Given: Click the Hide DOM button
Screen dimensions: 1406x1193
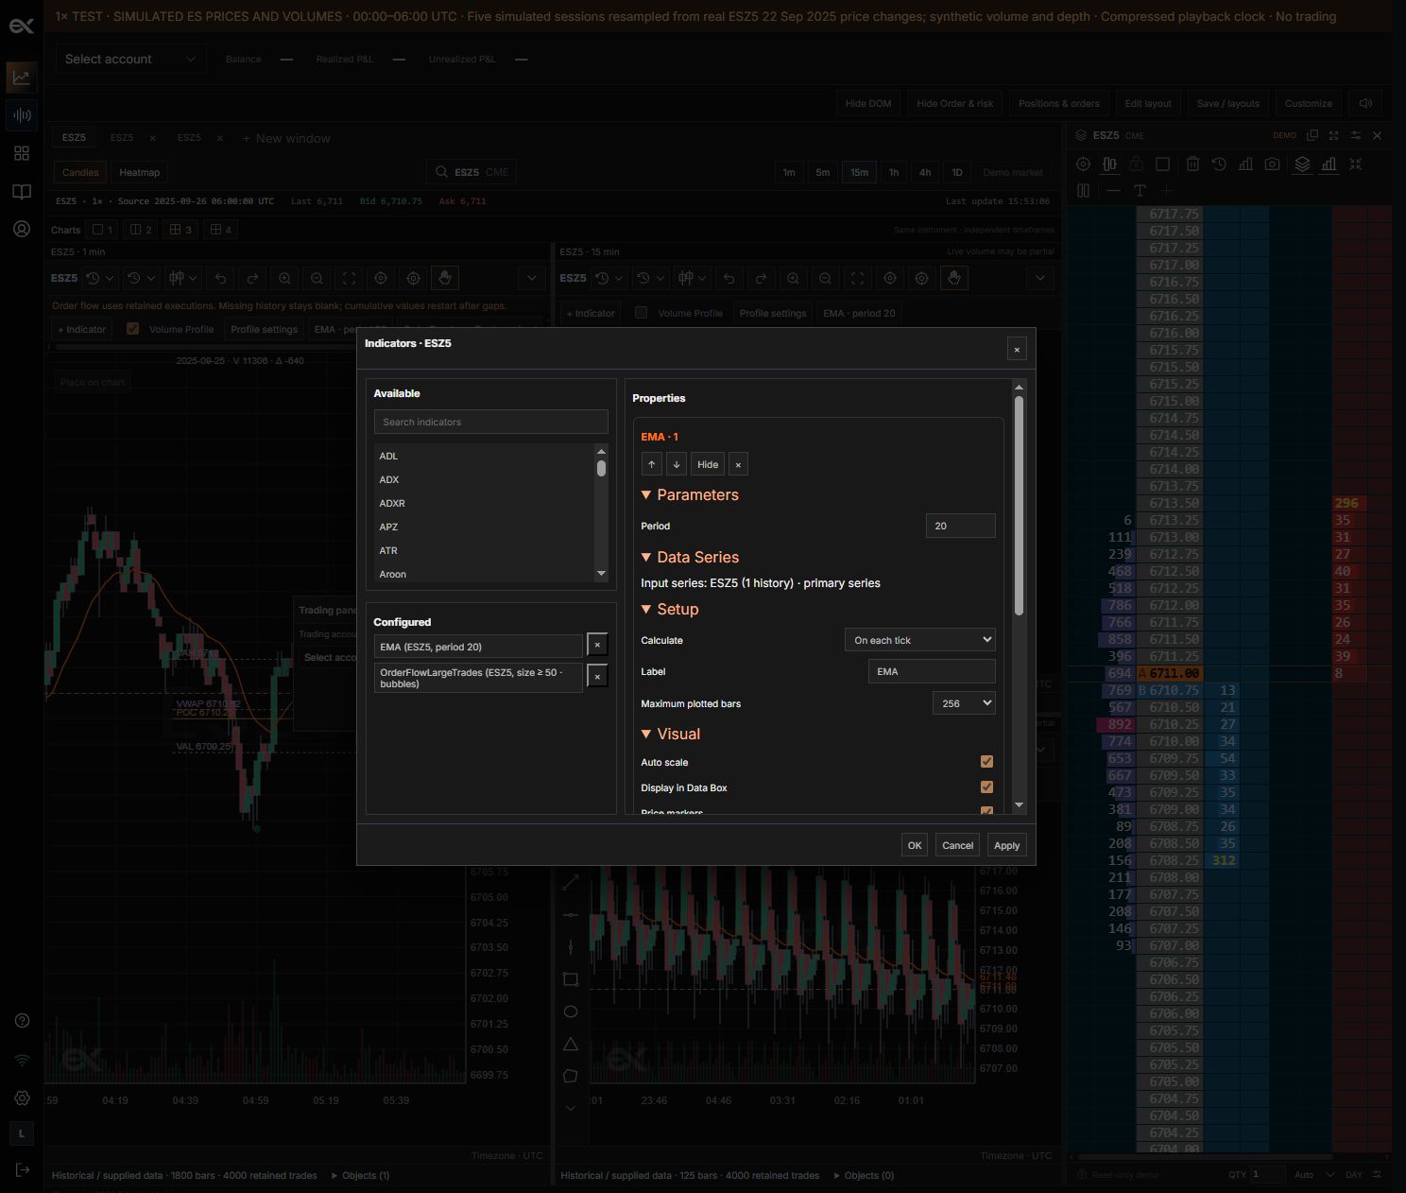Looking at the screenshot, I should tap(868, 103).
